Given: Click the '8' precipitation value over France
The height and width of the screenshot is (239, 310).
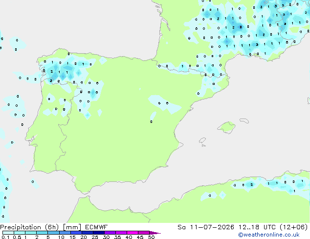Looking at the screenshot, I should (241, 27).
